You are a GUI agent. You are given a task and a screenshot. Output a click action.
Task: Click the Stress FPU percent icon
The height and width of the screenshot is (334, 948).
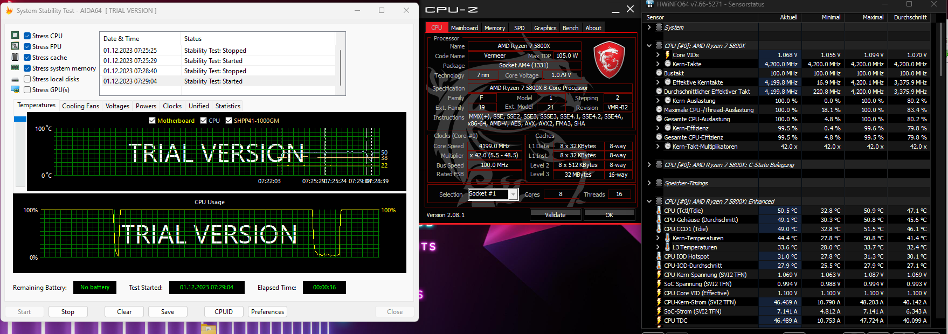pos(15,46)
